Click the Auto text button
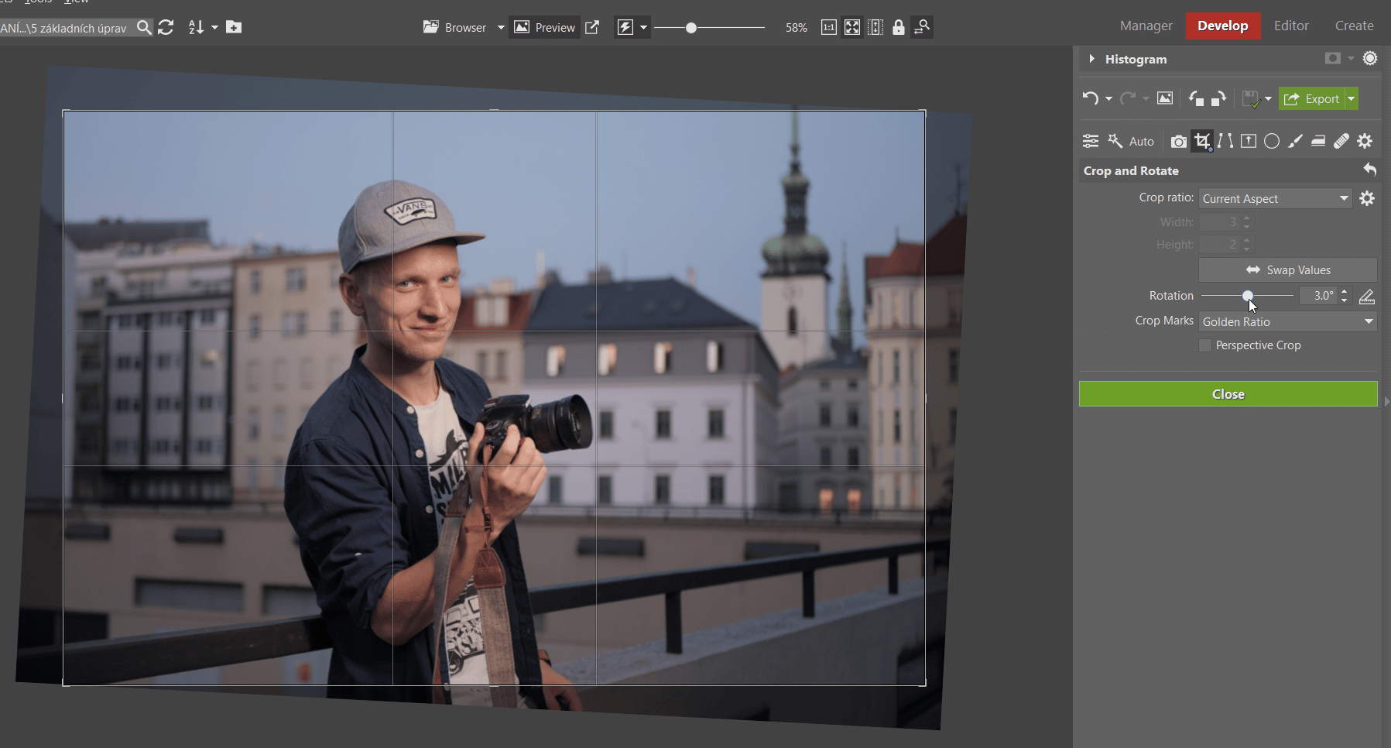This screenshot has height=748, width=1391. click(x=1141, y=142)
